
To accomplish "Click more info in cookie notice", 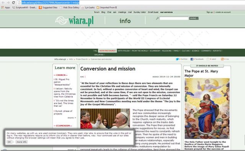I will coord(21,142).
